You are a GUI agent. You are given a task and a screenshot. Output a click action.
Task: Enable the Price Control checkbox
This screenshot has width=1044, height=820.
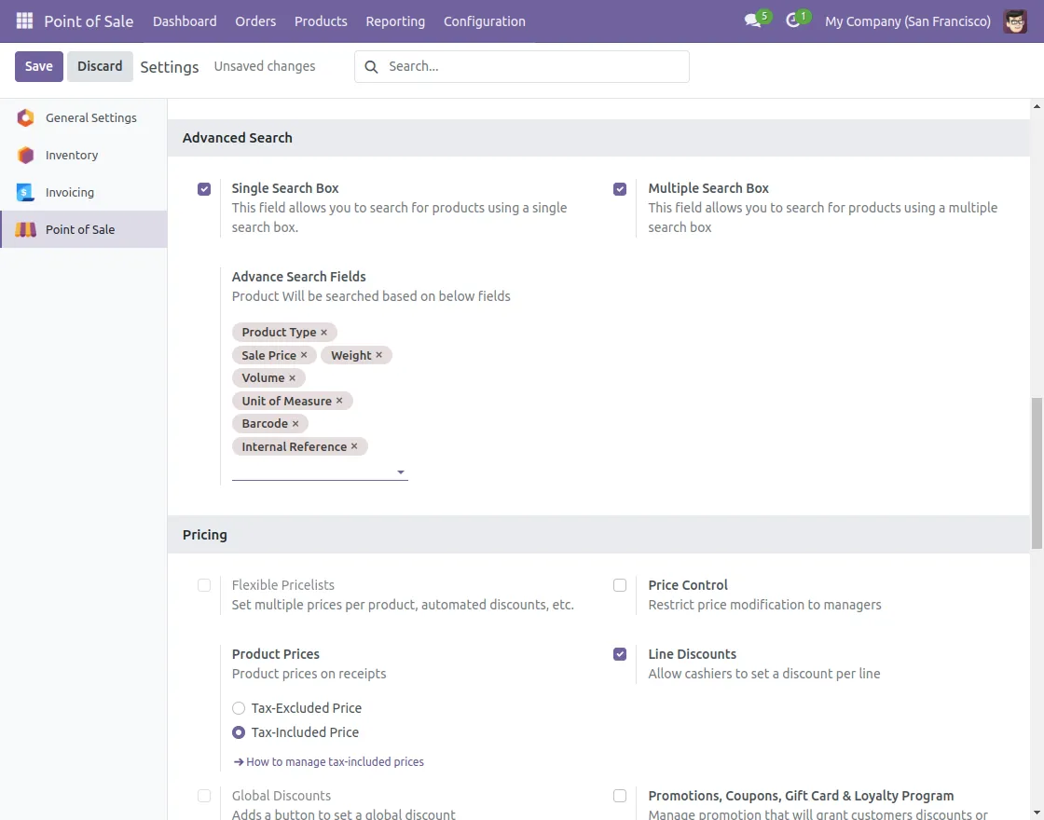click(x=620, y=585)
